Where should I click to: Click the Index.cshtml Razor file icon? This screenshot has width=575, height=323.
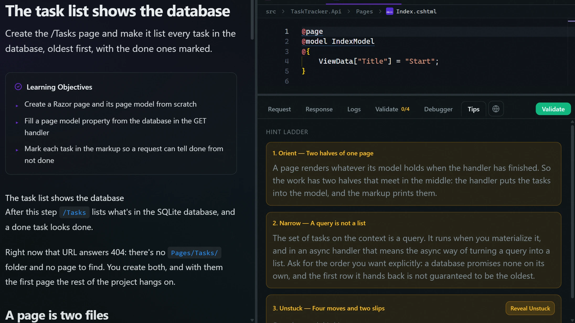pos(390,12)
